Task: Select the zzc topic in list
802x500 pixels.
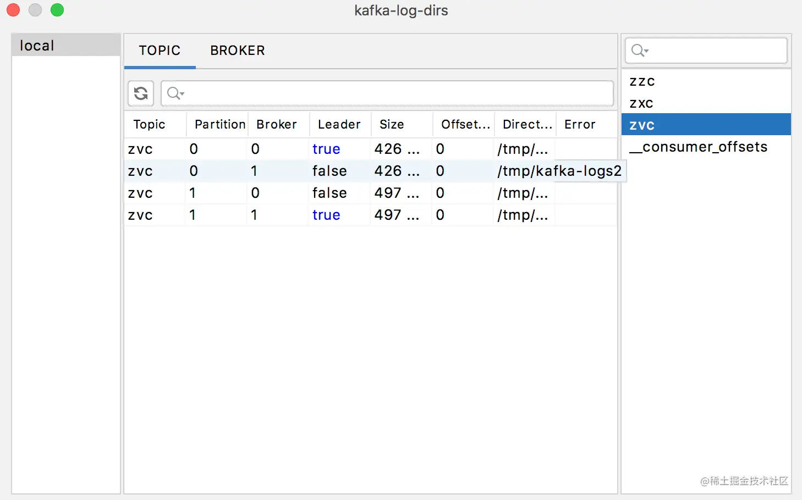Action: coord(642,81)
